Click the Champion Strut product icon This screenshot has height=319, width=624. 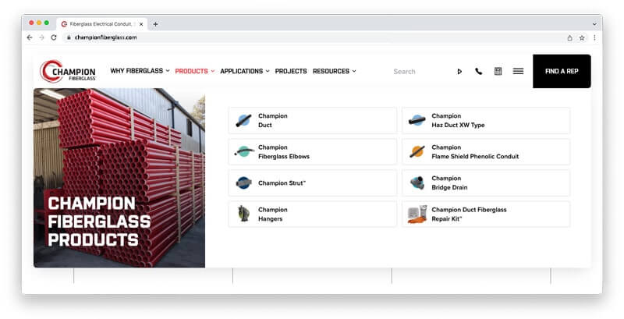click(x=243, y=183)
